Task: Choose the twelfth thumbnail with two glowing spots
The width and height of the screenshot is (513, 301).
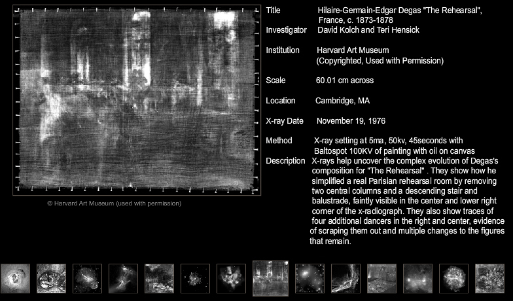Action: pos(417,279)
